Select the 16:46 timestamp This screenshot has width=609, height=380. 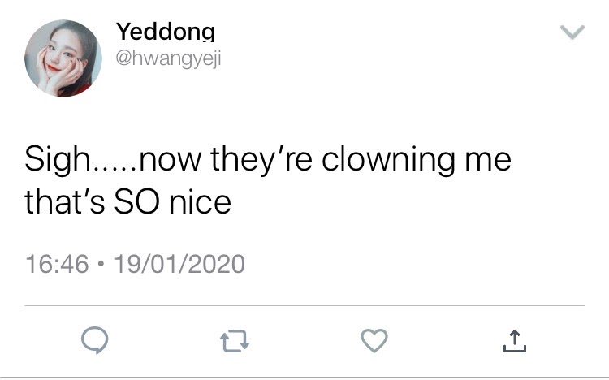pyautogui.click(x=57, y=264)
